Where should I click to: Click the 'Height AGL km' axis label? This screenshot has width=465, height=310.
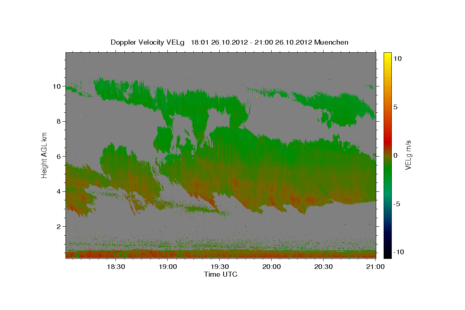pyautogui.click(x=45, y=155)
